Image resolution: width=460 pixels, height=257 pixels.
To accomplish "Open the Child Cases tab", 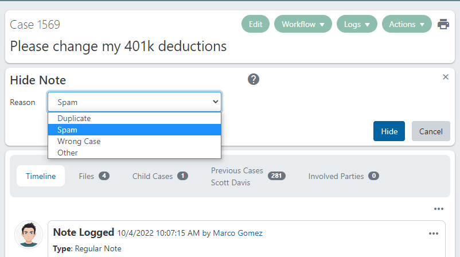I will (x=160, y=176).
